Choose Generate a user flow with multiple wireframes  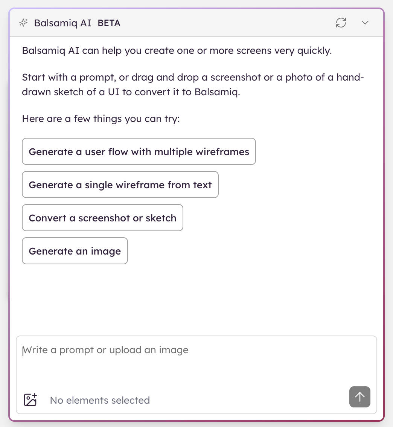click(139, 152)
